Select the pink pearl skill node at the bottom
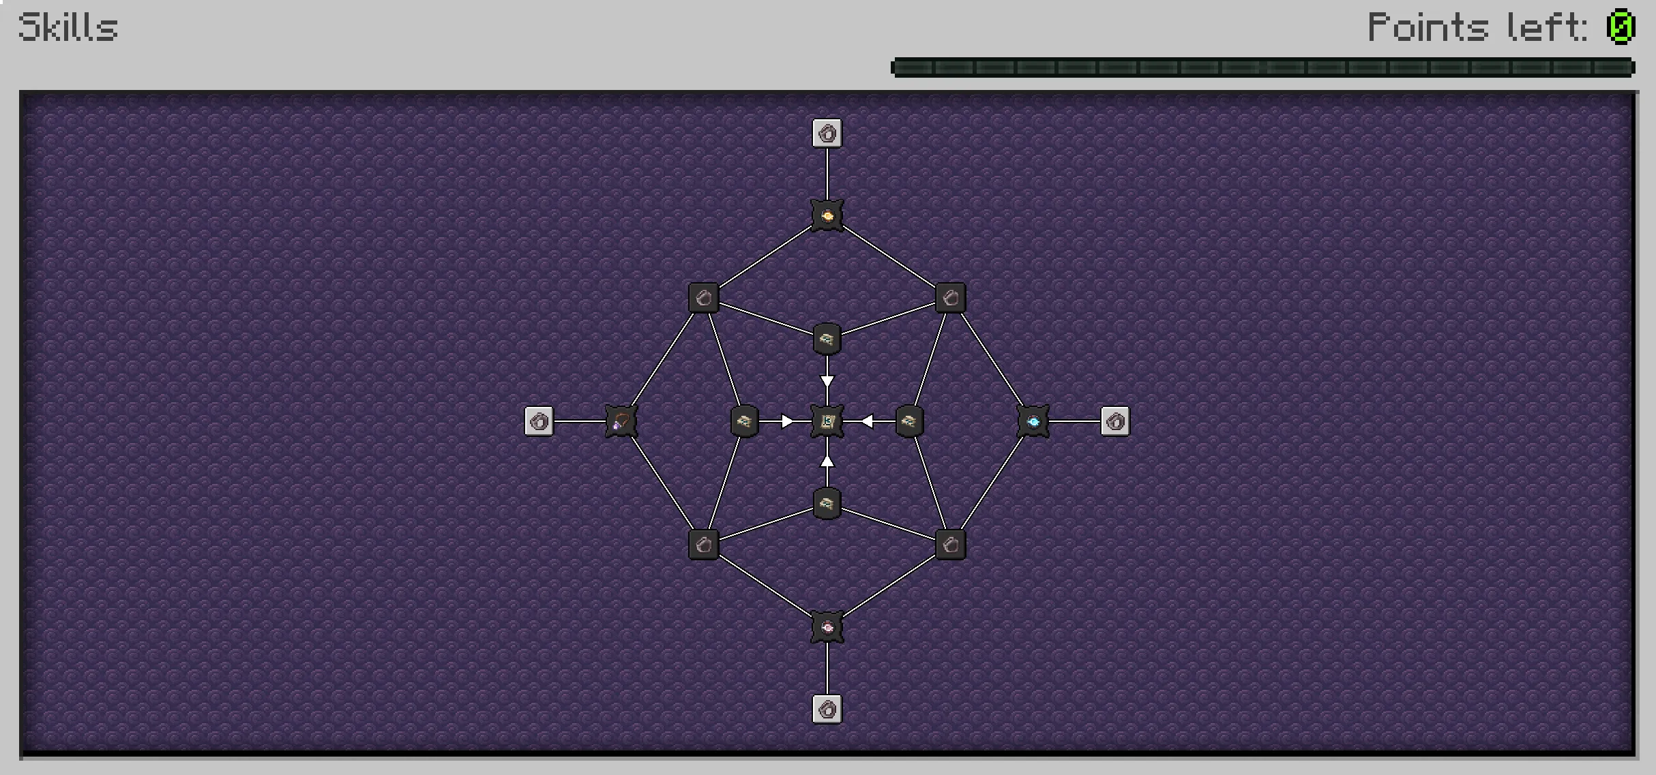 pyautogui.click(x=827, y=628)
